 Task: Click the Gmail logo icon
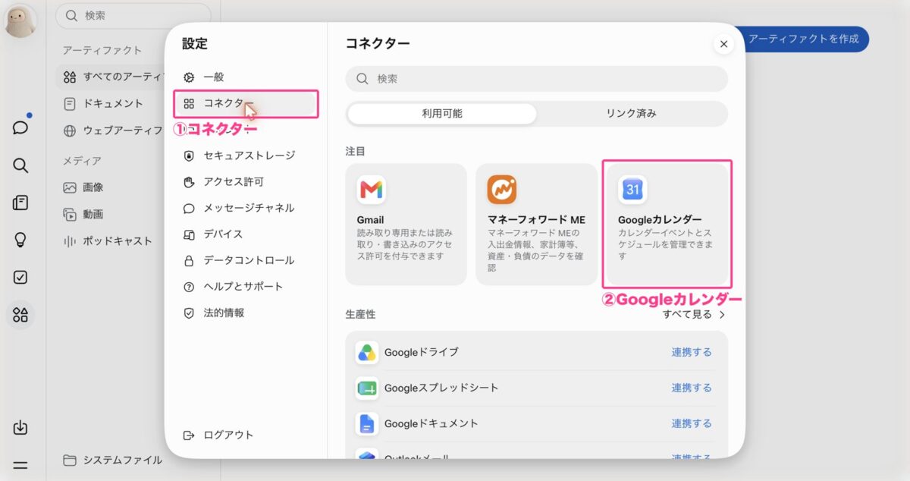point(371,190)
